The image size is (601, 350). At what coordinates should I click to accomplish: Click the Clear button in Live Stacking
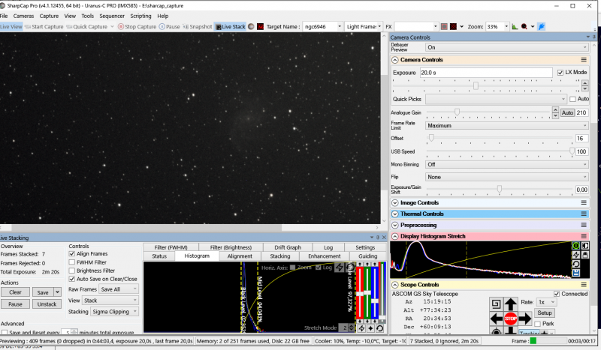pos(15,292)
